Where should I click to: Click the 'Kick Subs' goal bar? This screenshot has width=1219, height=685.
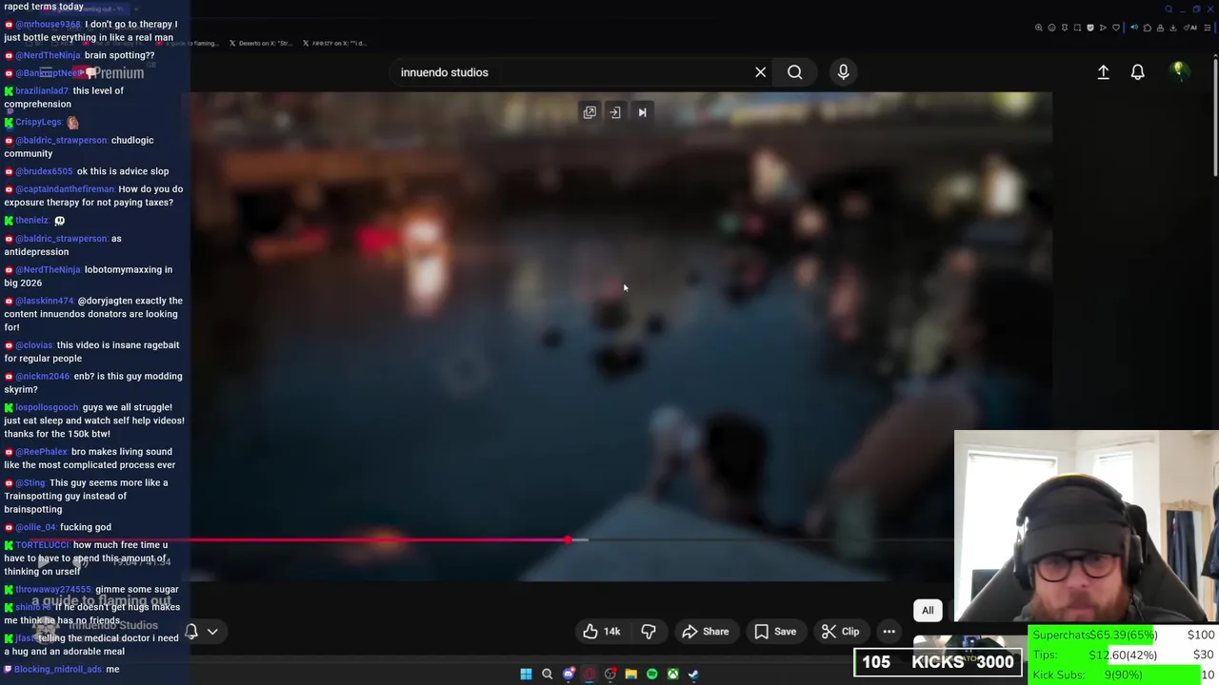pyautogui.click(x=1124, y=675)
